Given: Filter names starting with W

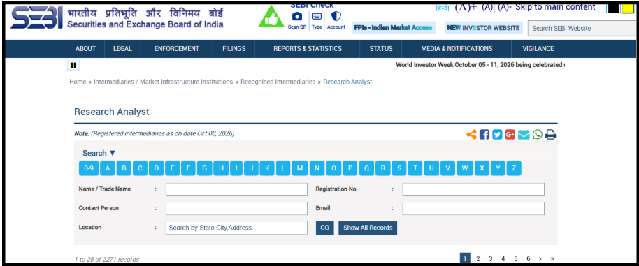Looking at the screenshot, I should point(465,168).
